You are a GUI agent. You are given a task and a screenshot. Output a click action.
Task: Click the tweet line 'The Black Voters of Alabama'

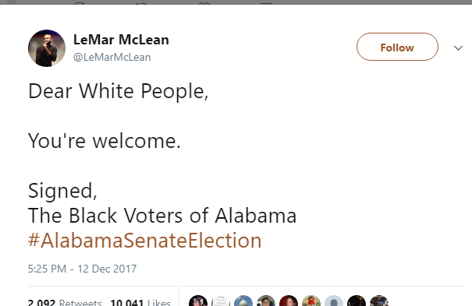162,216
